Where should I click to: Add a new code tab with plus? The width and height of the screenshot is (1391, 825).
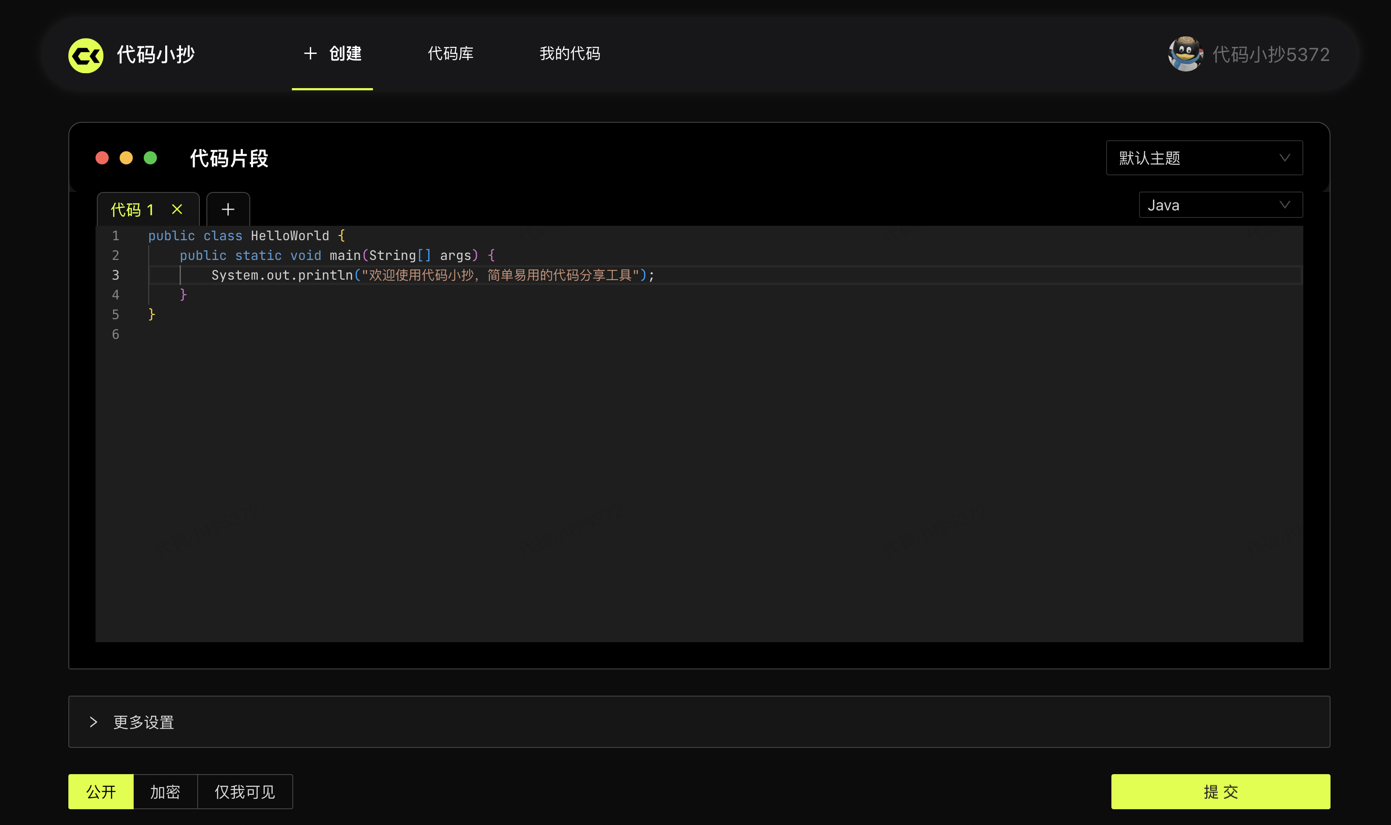coord(228,210)
